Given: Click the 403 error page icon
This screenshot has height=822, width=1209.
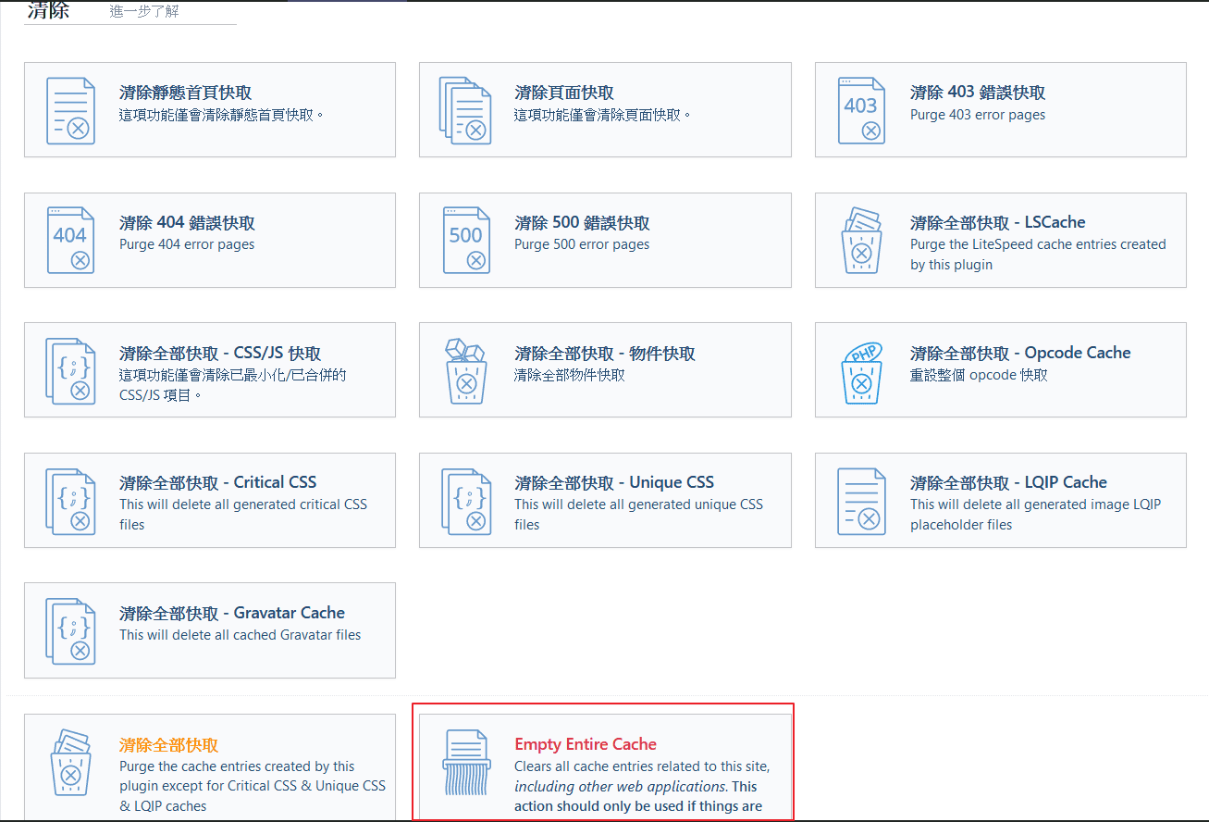Looking at the screenshot, I should [x=861, y=110].
